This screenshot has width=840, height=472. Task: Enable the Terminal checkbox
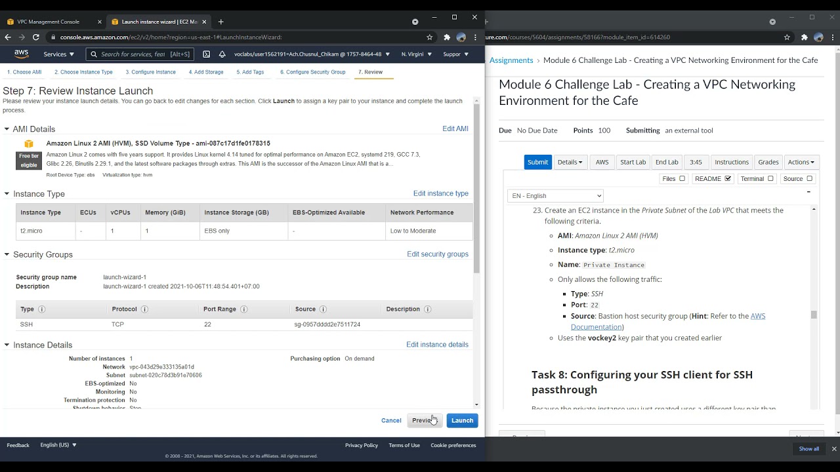pos(770,178)
